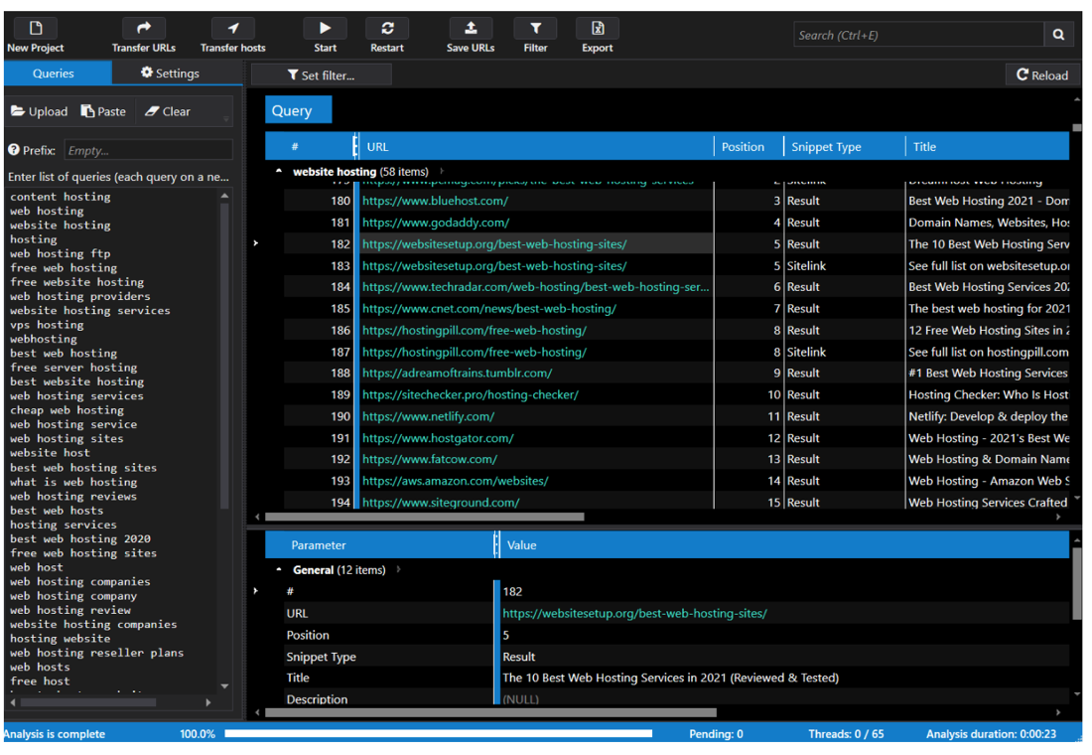Open the bluehost.com URL link
The image size is (1092, 755).
pyautogui.click(x=435, y=201)
